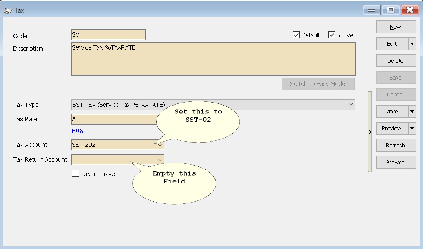Open the Edit button dropdown arrow
The image size is (423, 249).
point(412,44)
